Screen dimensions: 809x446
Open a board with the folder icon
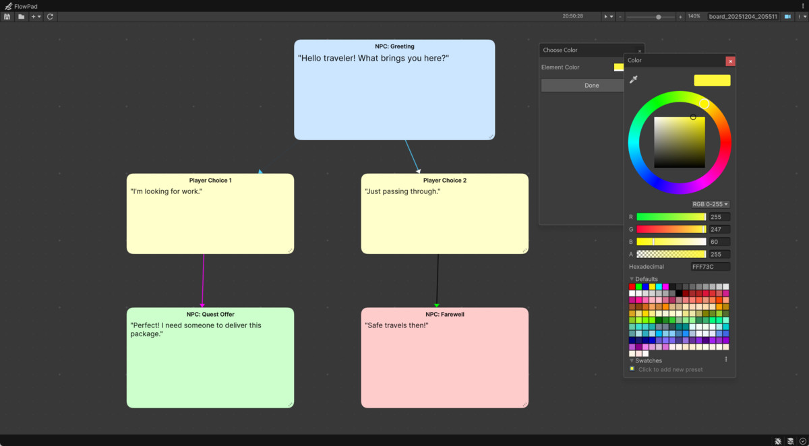(21, 16)
